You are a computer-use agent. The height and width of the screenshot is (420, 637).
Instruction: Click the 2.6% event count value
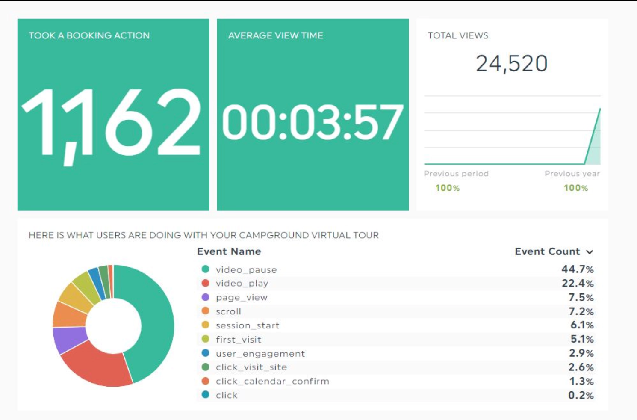tap(581, 367)
